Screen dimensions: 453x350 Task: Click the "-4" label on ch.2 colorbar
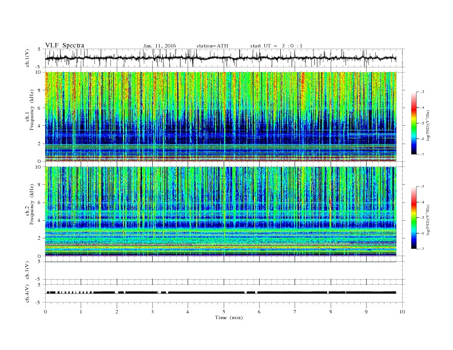[x=422, y=202]
